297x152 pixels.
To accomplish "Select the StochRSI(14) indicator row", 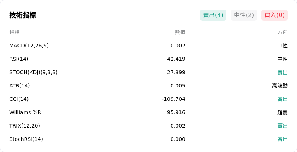I will tap(148, 139).
